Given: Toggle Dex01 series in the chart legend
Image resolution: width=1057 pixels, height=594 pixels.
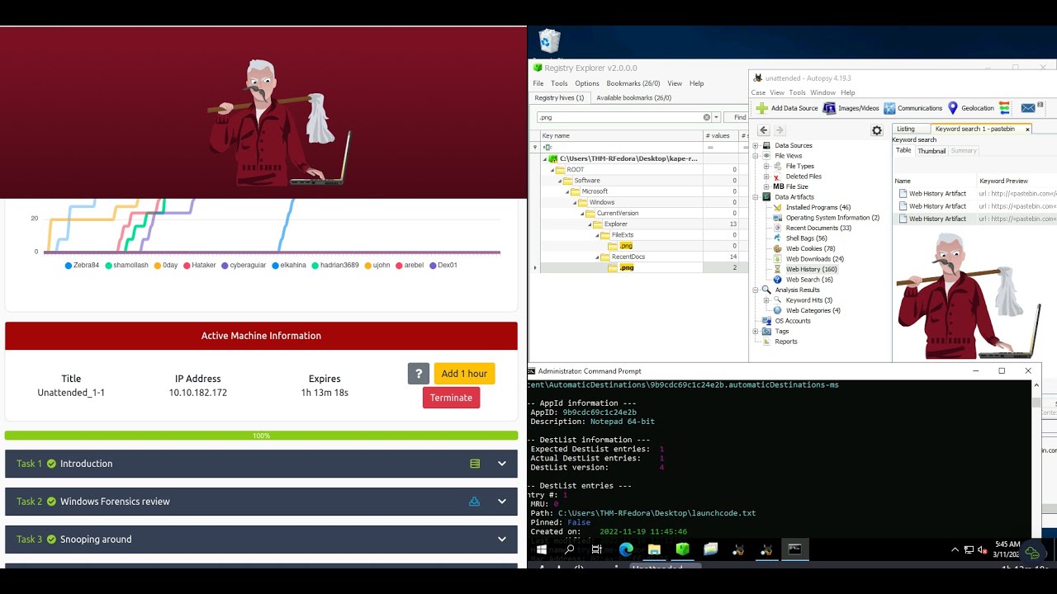Looking at the screenshot, I should [x=443, y=266].
